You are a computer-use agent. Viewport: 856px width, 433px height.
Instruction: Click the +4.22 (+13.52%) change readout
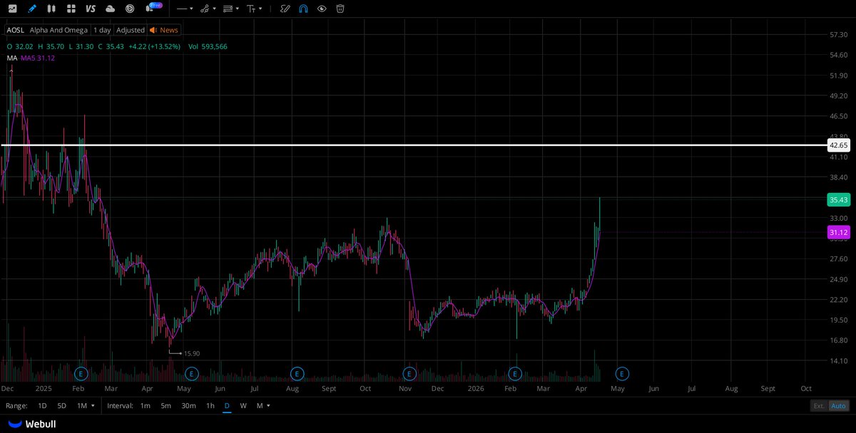[x=155, y=46]
